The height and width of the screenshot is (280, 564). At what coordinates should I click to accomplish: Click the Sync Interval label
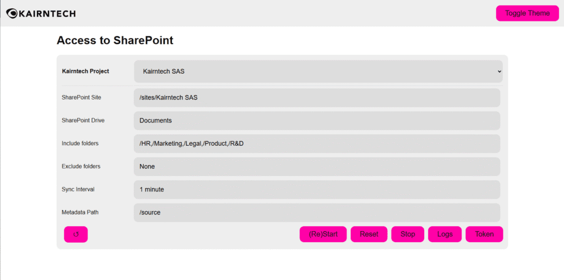pyautogui.click(x=78, y=190)
